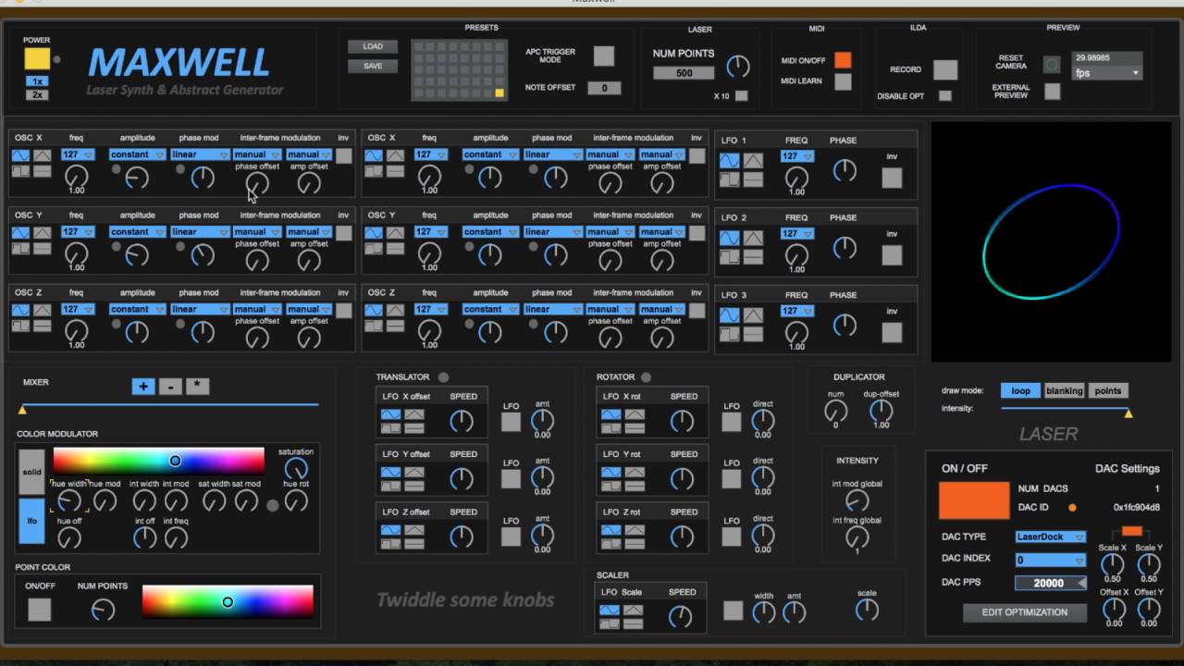Select triangle waveform for rotator X rot LFO

634,413
